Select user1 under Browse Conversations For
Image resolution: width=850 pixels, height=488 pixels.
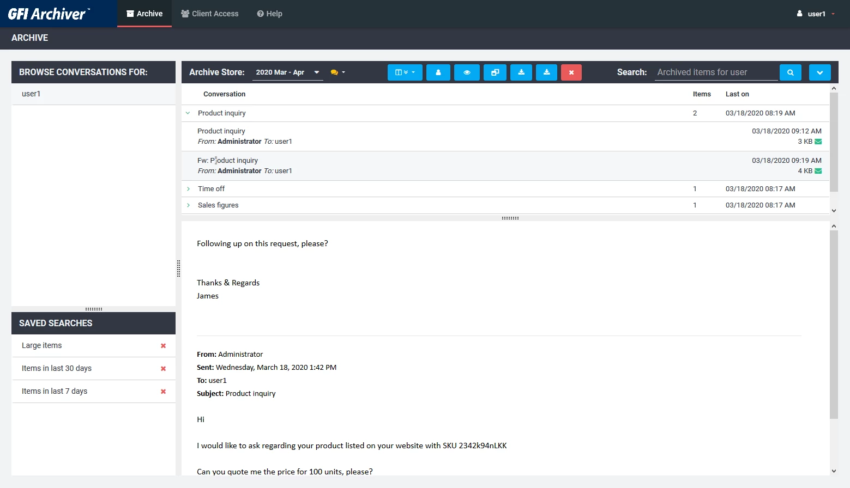pos(31,93)
